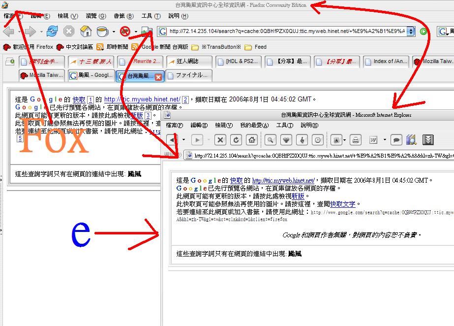
Task: Click the IE Home button
Action: (251, 140)
